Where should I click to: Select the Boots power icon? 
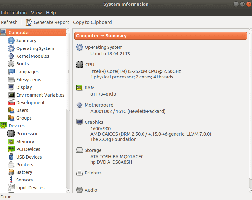(x=11, y=64)
